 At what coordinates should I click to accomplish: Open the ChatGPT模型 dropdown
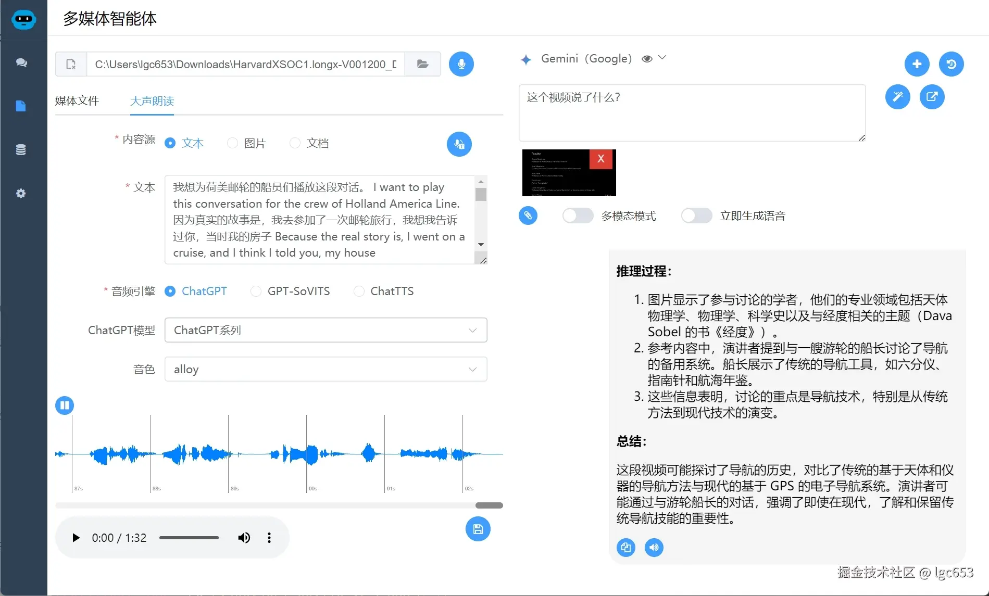click(326, 330)
